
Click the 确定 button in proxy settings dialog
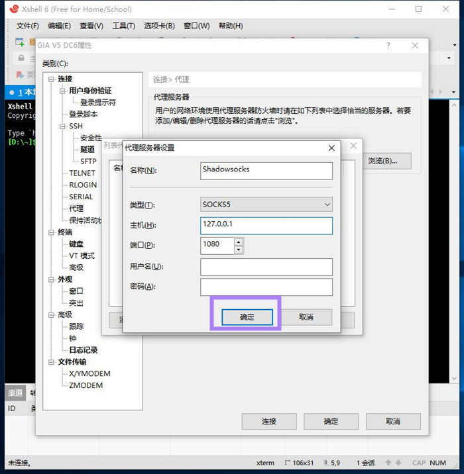(247, 317)
